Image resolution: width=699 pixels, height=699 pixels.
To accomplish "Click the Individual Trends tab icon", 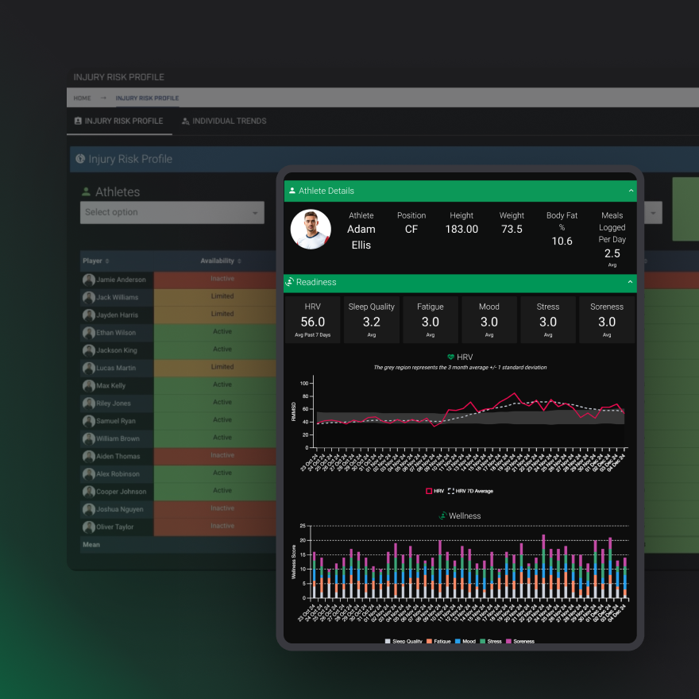I will coord(186,122).
